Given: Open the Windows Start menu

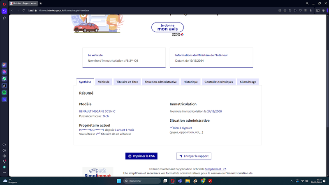Looking at the screenshot, I should (x=119, y=181).
